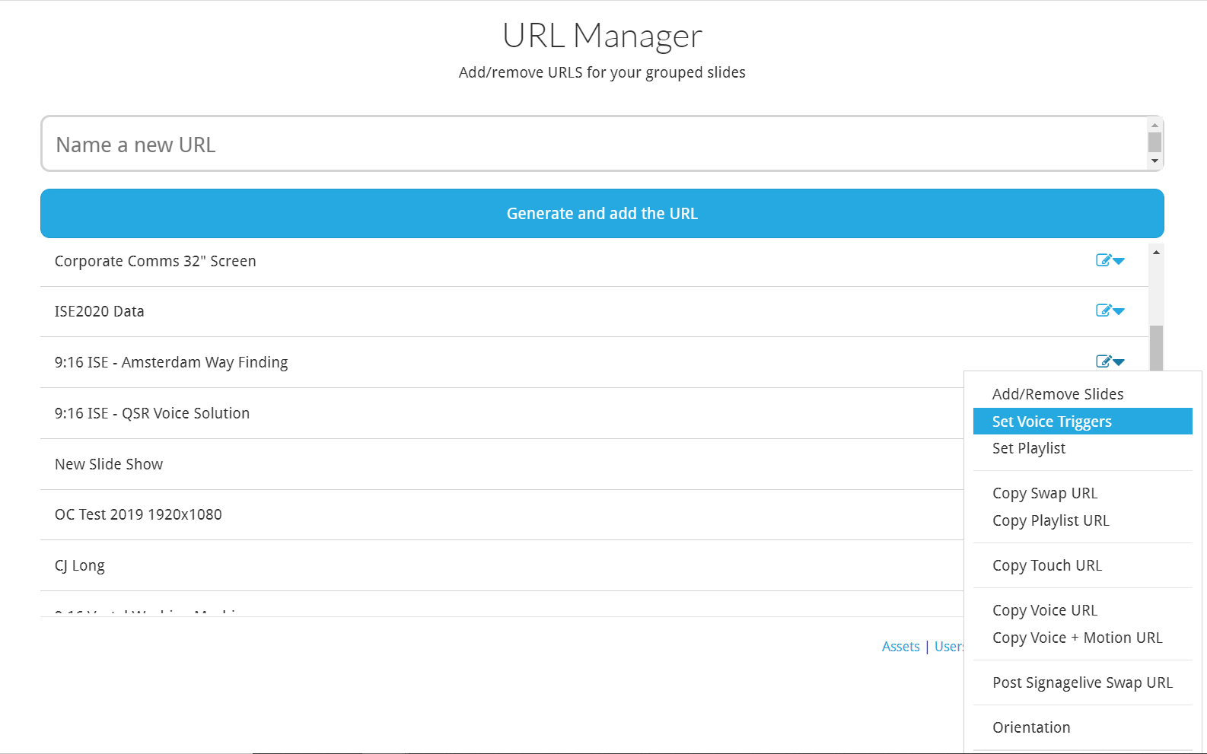Choose Copy Voice URL option
Screen dimensions: 1207x754
pyautogui.click(x=1044, y=610)
